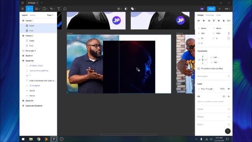This screenshot has width=252, height=142.
Task: Switch to the Design tab
Action: pos(200,15)
